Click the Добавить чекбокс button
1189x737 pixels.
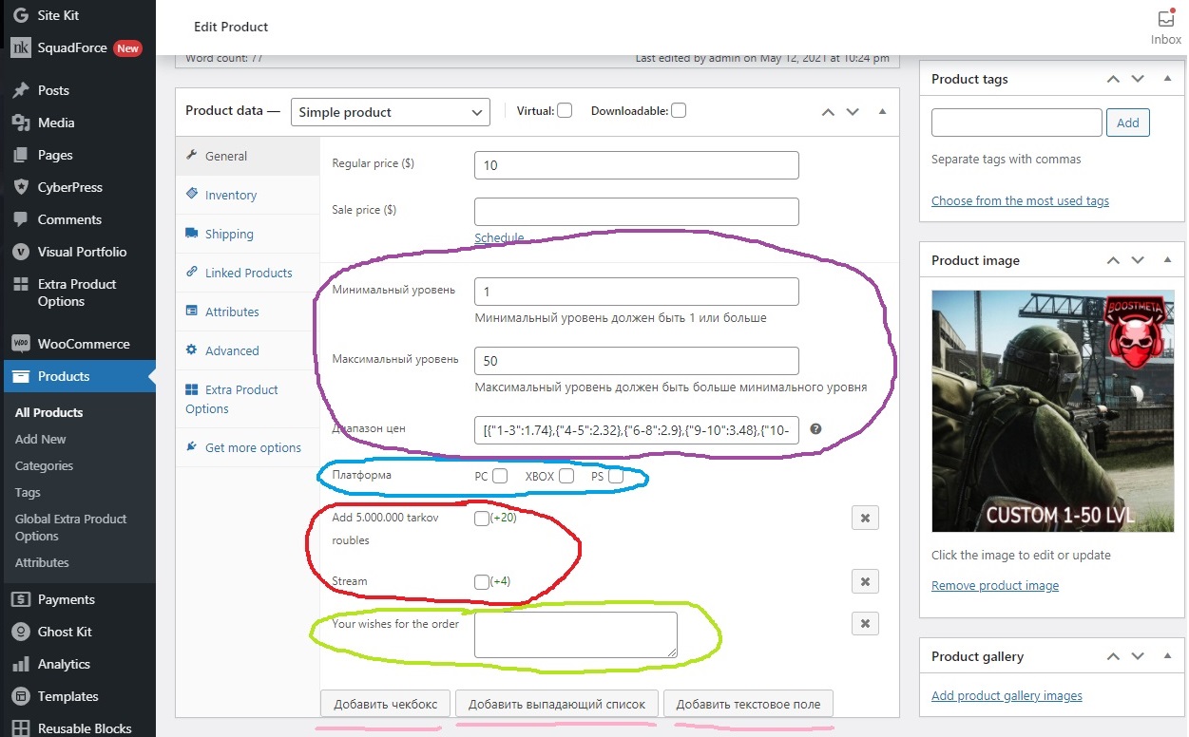pos(385,704)
